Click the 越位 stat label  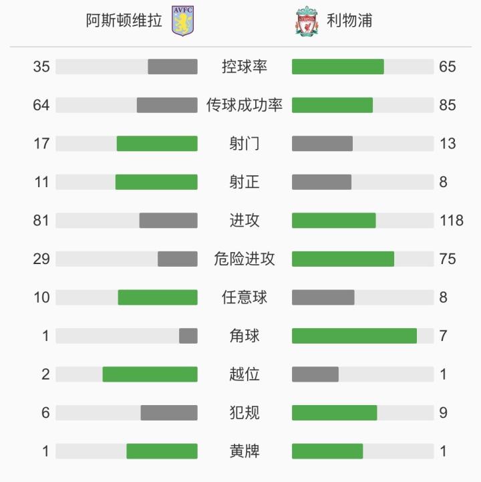coord(245,374)
